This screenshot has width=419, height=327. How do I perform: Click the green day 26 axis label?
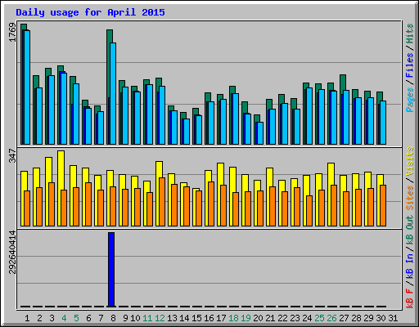331,318
